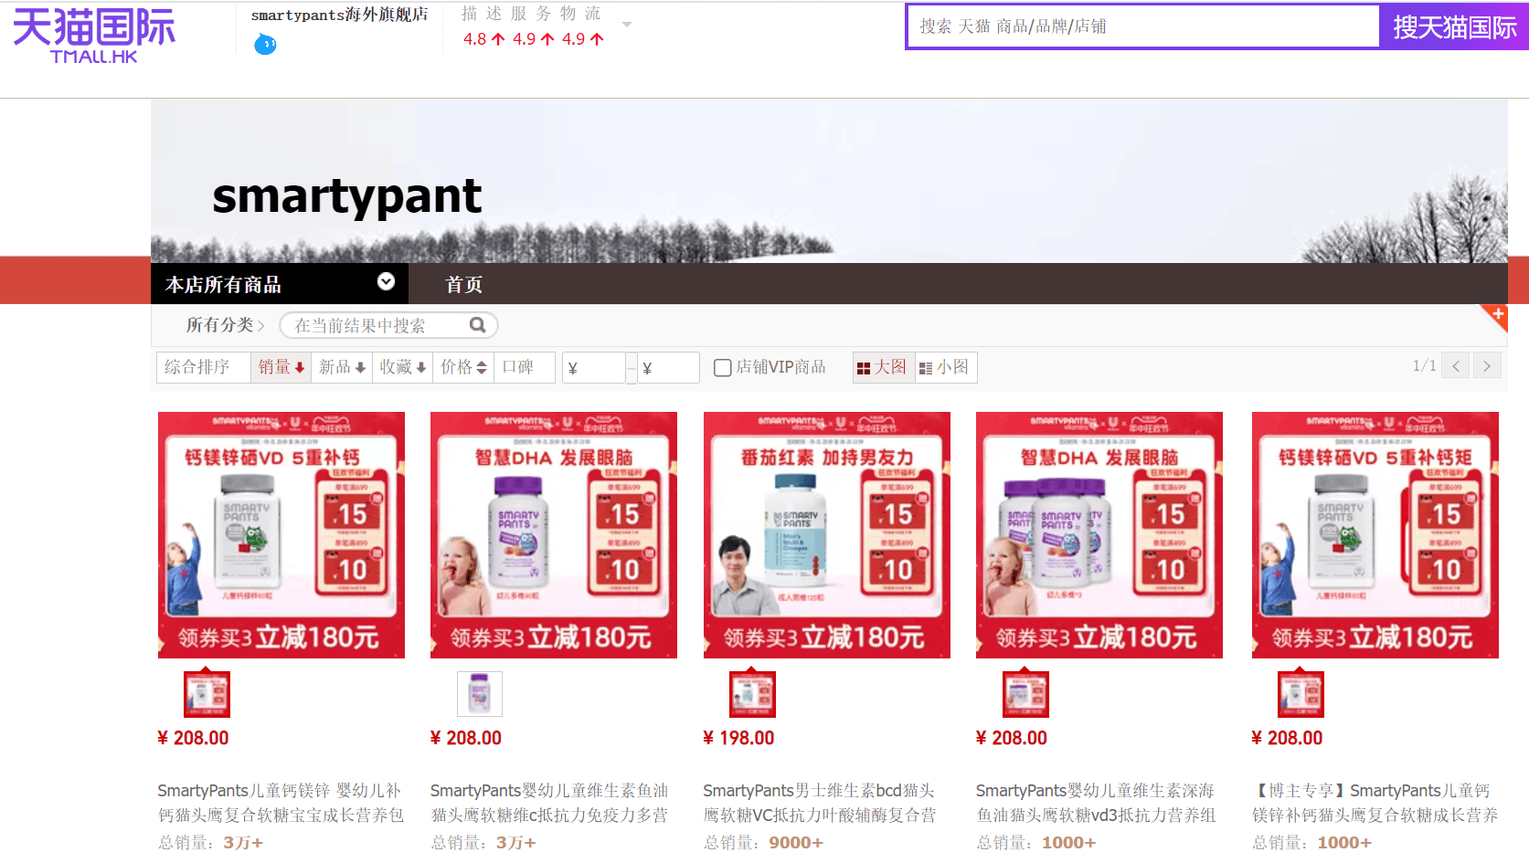The image size is (1529, 863).
Task: Sort by 新品
Action: pyautogui.click(x=342, y=367)
